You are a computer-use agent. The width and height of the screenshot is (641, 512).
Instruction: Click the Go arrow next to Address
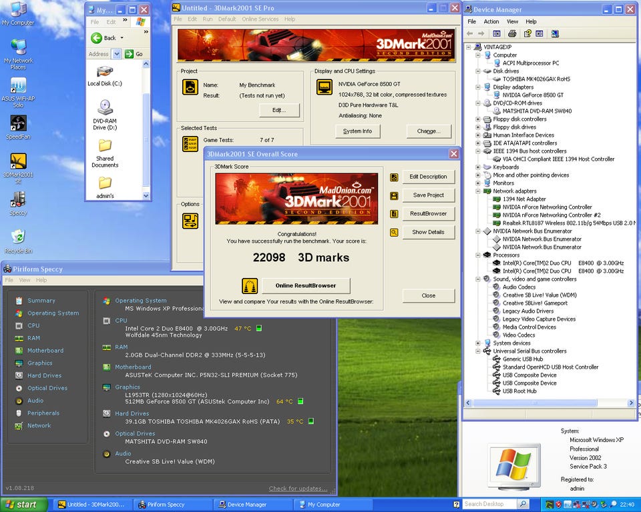(129, 54)
